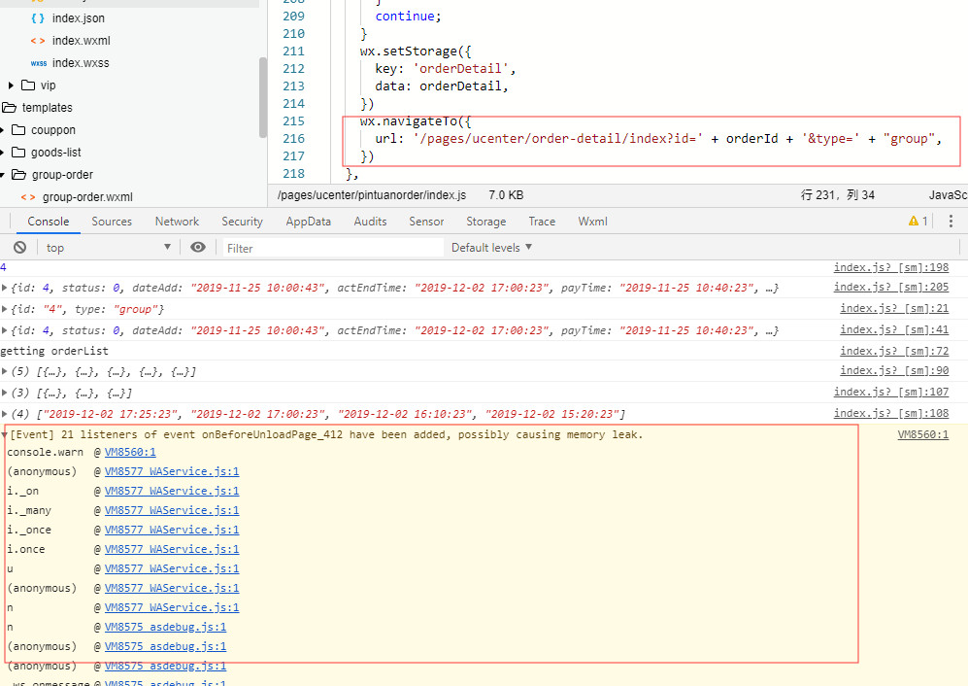The width and height of the screenshot is (968, 686).
Task: Expand the first logged id 4 object
Action: tap(5, 289)
